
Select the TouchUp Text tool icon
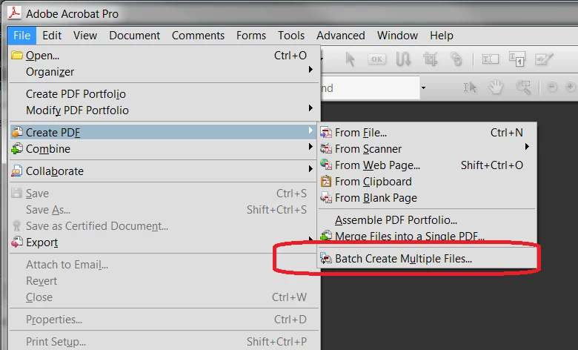click(516, 59)
